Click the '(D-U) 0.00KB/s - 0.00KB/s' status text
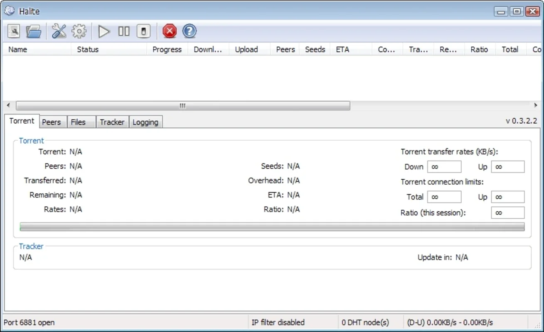 pyautogui.click(x=450, y=322)
